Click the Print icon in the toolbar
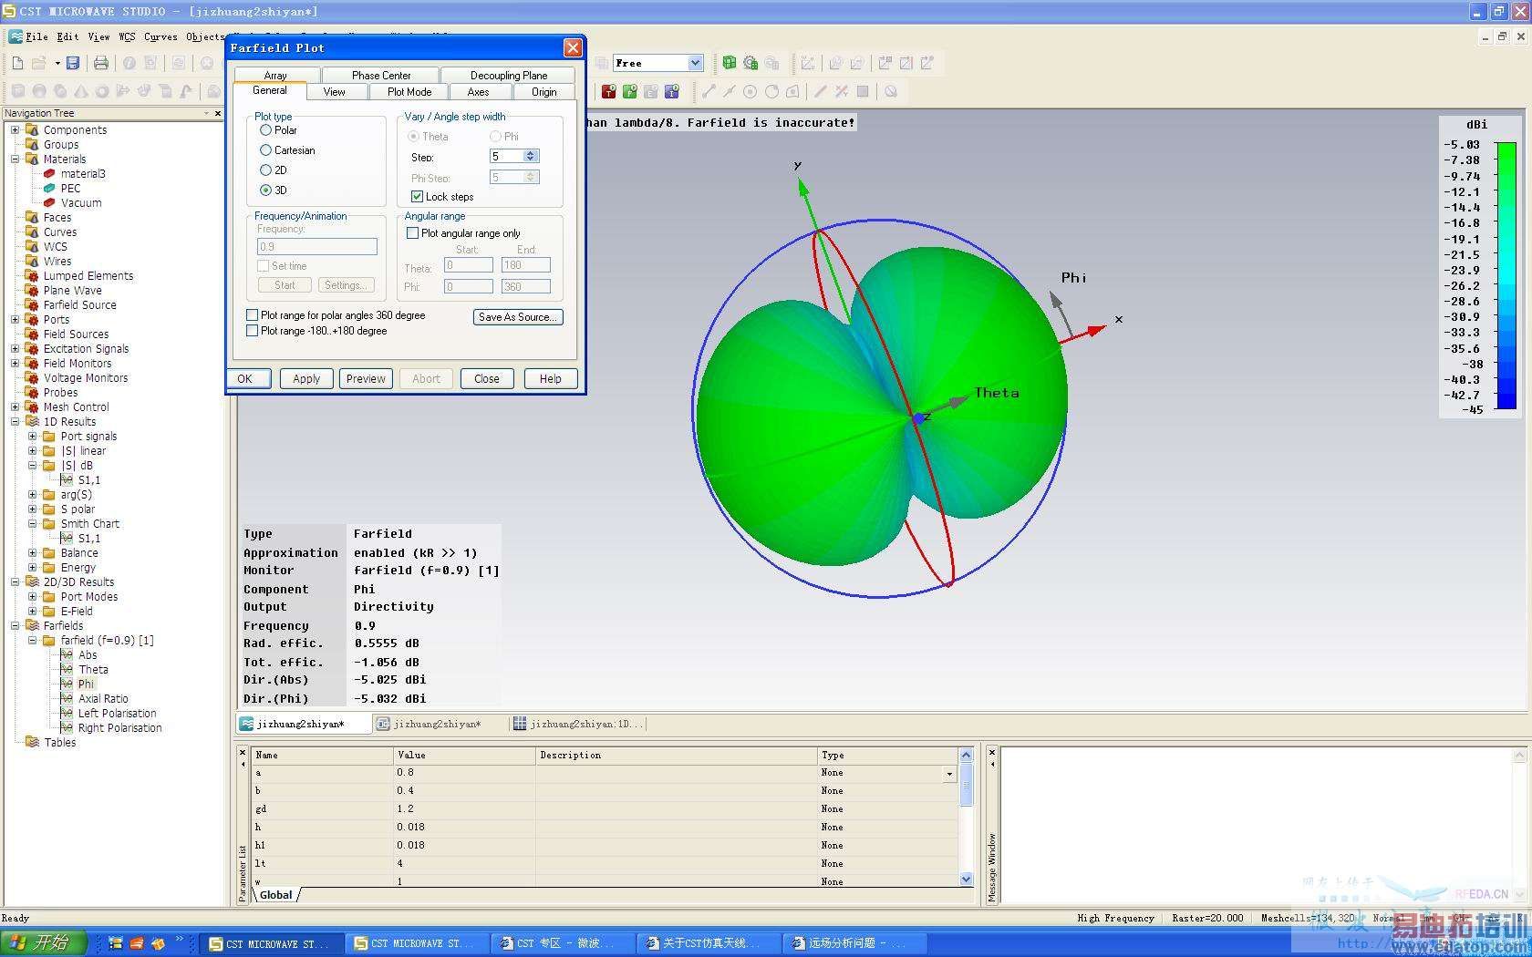 pos(101,63)
